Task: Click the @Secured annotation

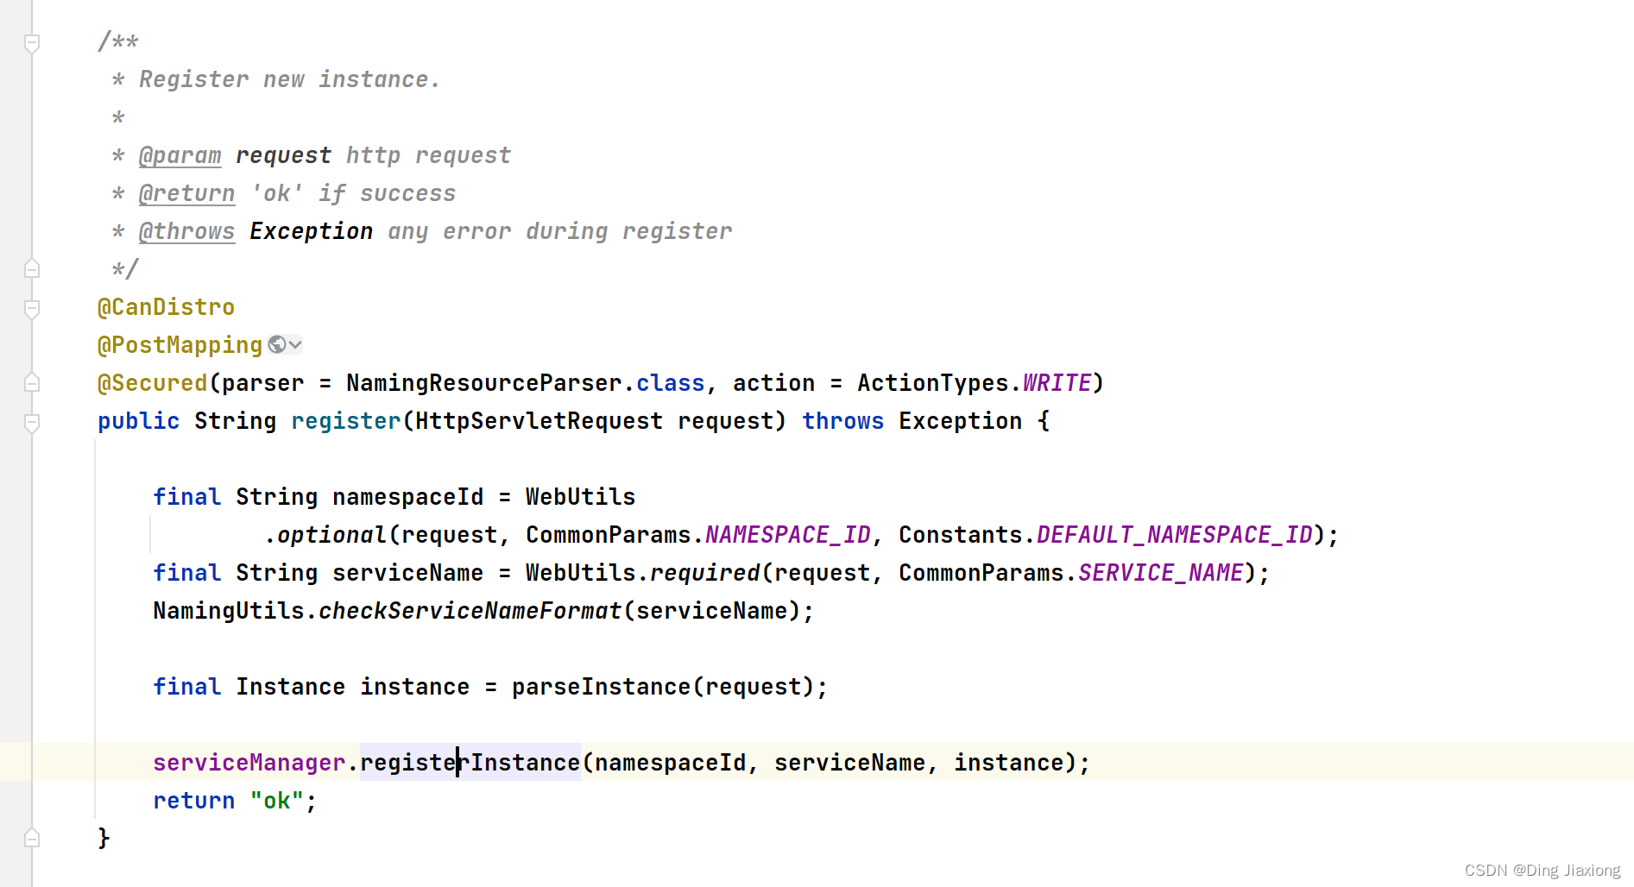Action: click(x=152, y=383)
